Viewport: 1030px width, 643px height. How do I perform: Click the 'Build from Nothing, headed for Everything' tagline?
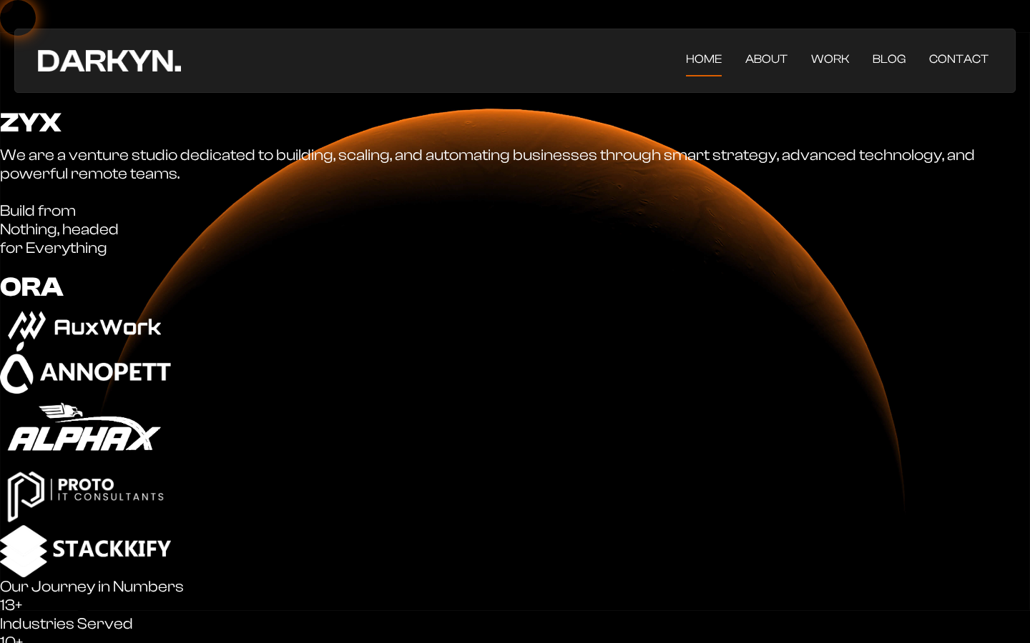coord(59,229)
